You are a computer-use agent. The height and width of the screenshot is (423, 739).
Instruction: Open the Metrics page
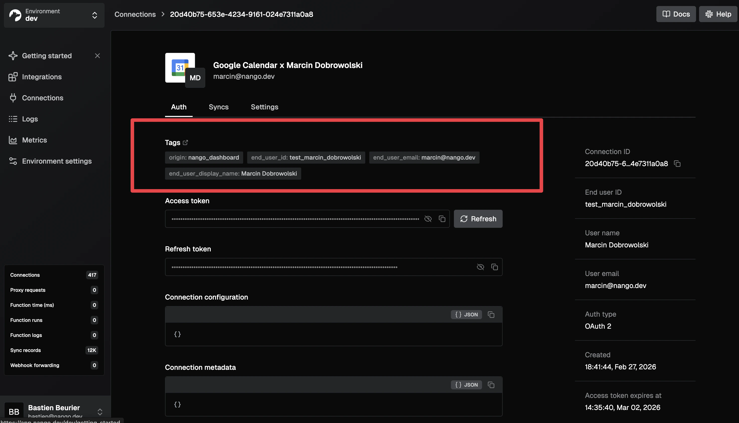[34, 140]
